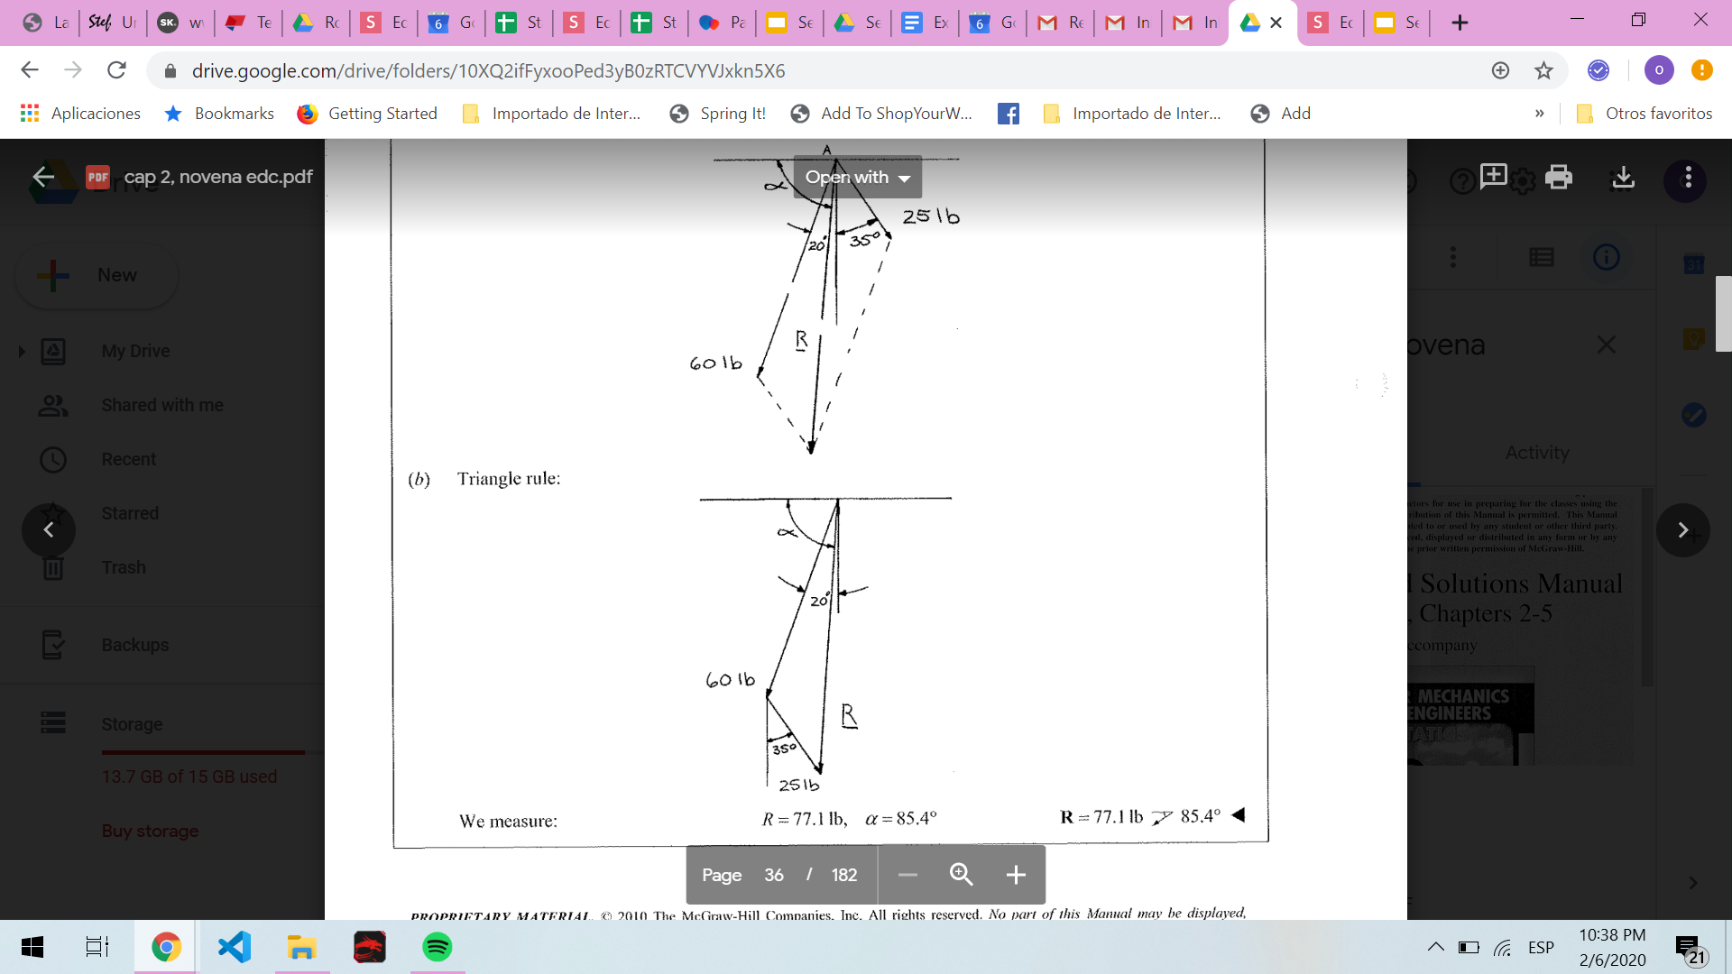Show hidden system tray icons
The height and width of the screenshot is (974, 1732).
(x=1435, y=947)
